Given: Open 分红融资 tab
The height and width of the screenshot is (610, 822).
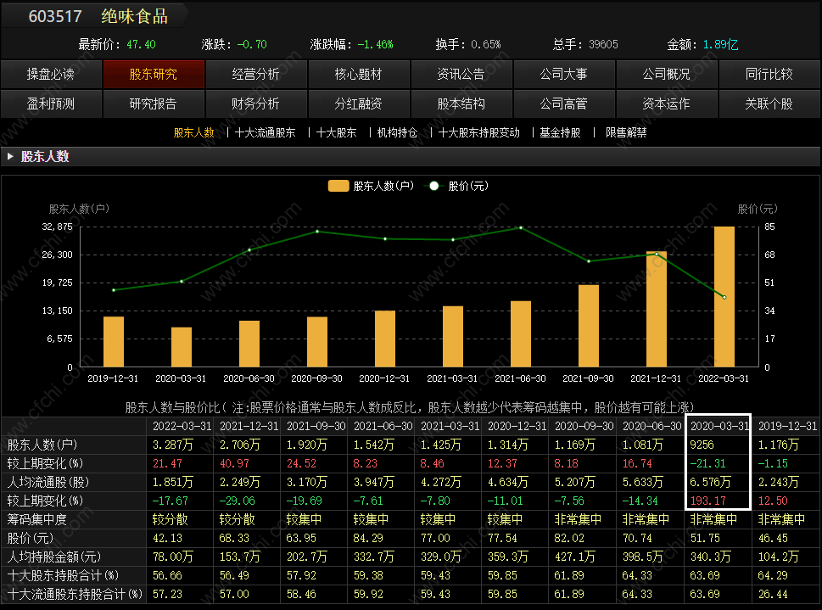Looking at the screenshot, I should [359, 104].
